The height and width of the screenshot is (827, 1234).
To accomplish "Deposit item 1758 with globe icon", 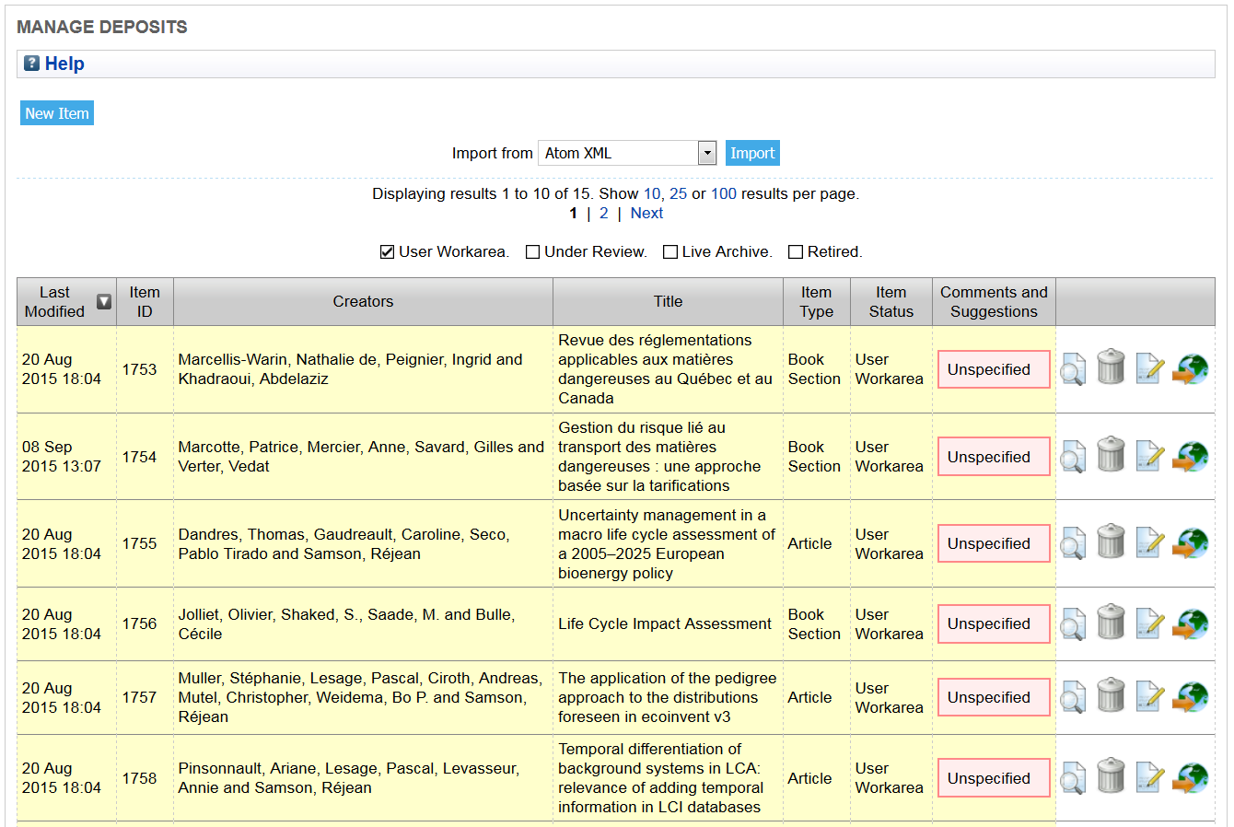I will (1190, 778).
